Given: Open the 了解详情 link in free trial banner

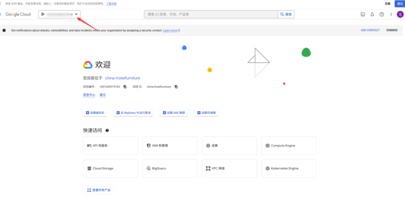Looking at the screenshot, I should (x=112, y=4).
